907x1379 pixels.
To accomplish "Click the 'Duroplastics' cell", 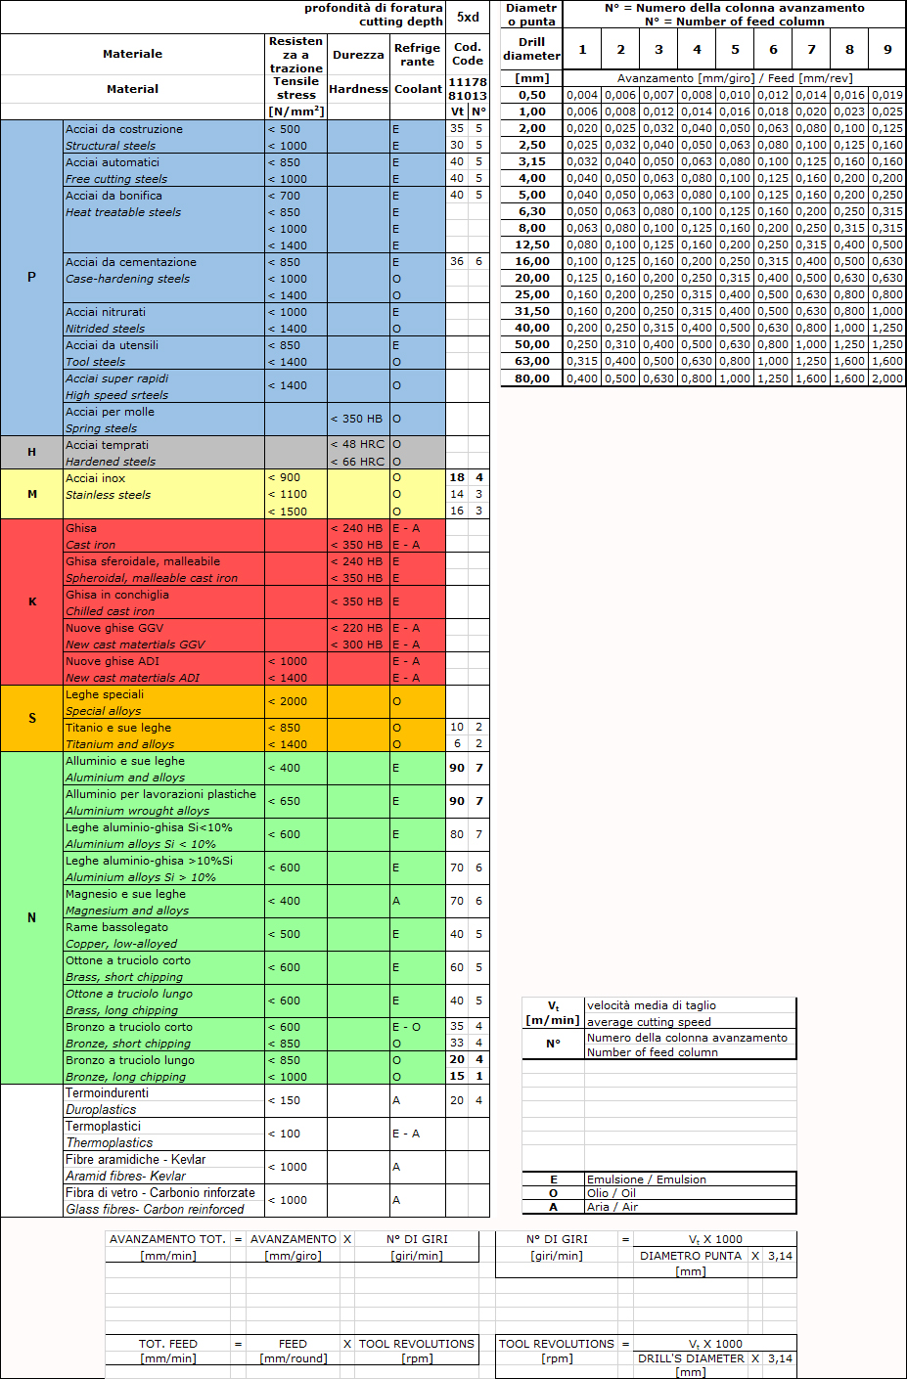I will 164,1110.
